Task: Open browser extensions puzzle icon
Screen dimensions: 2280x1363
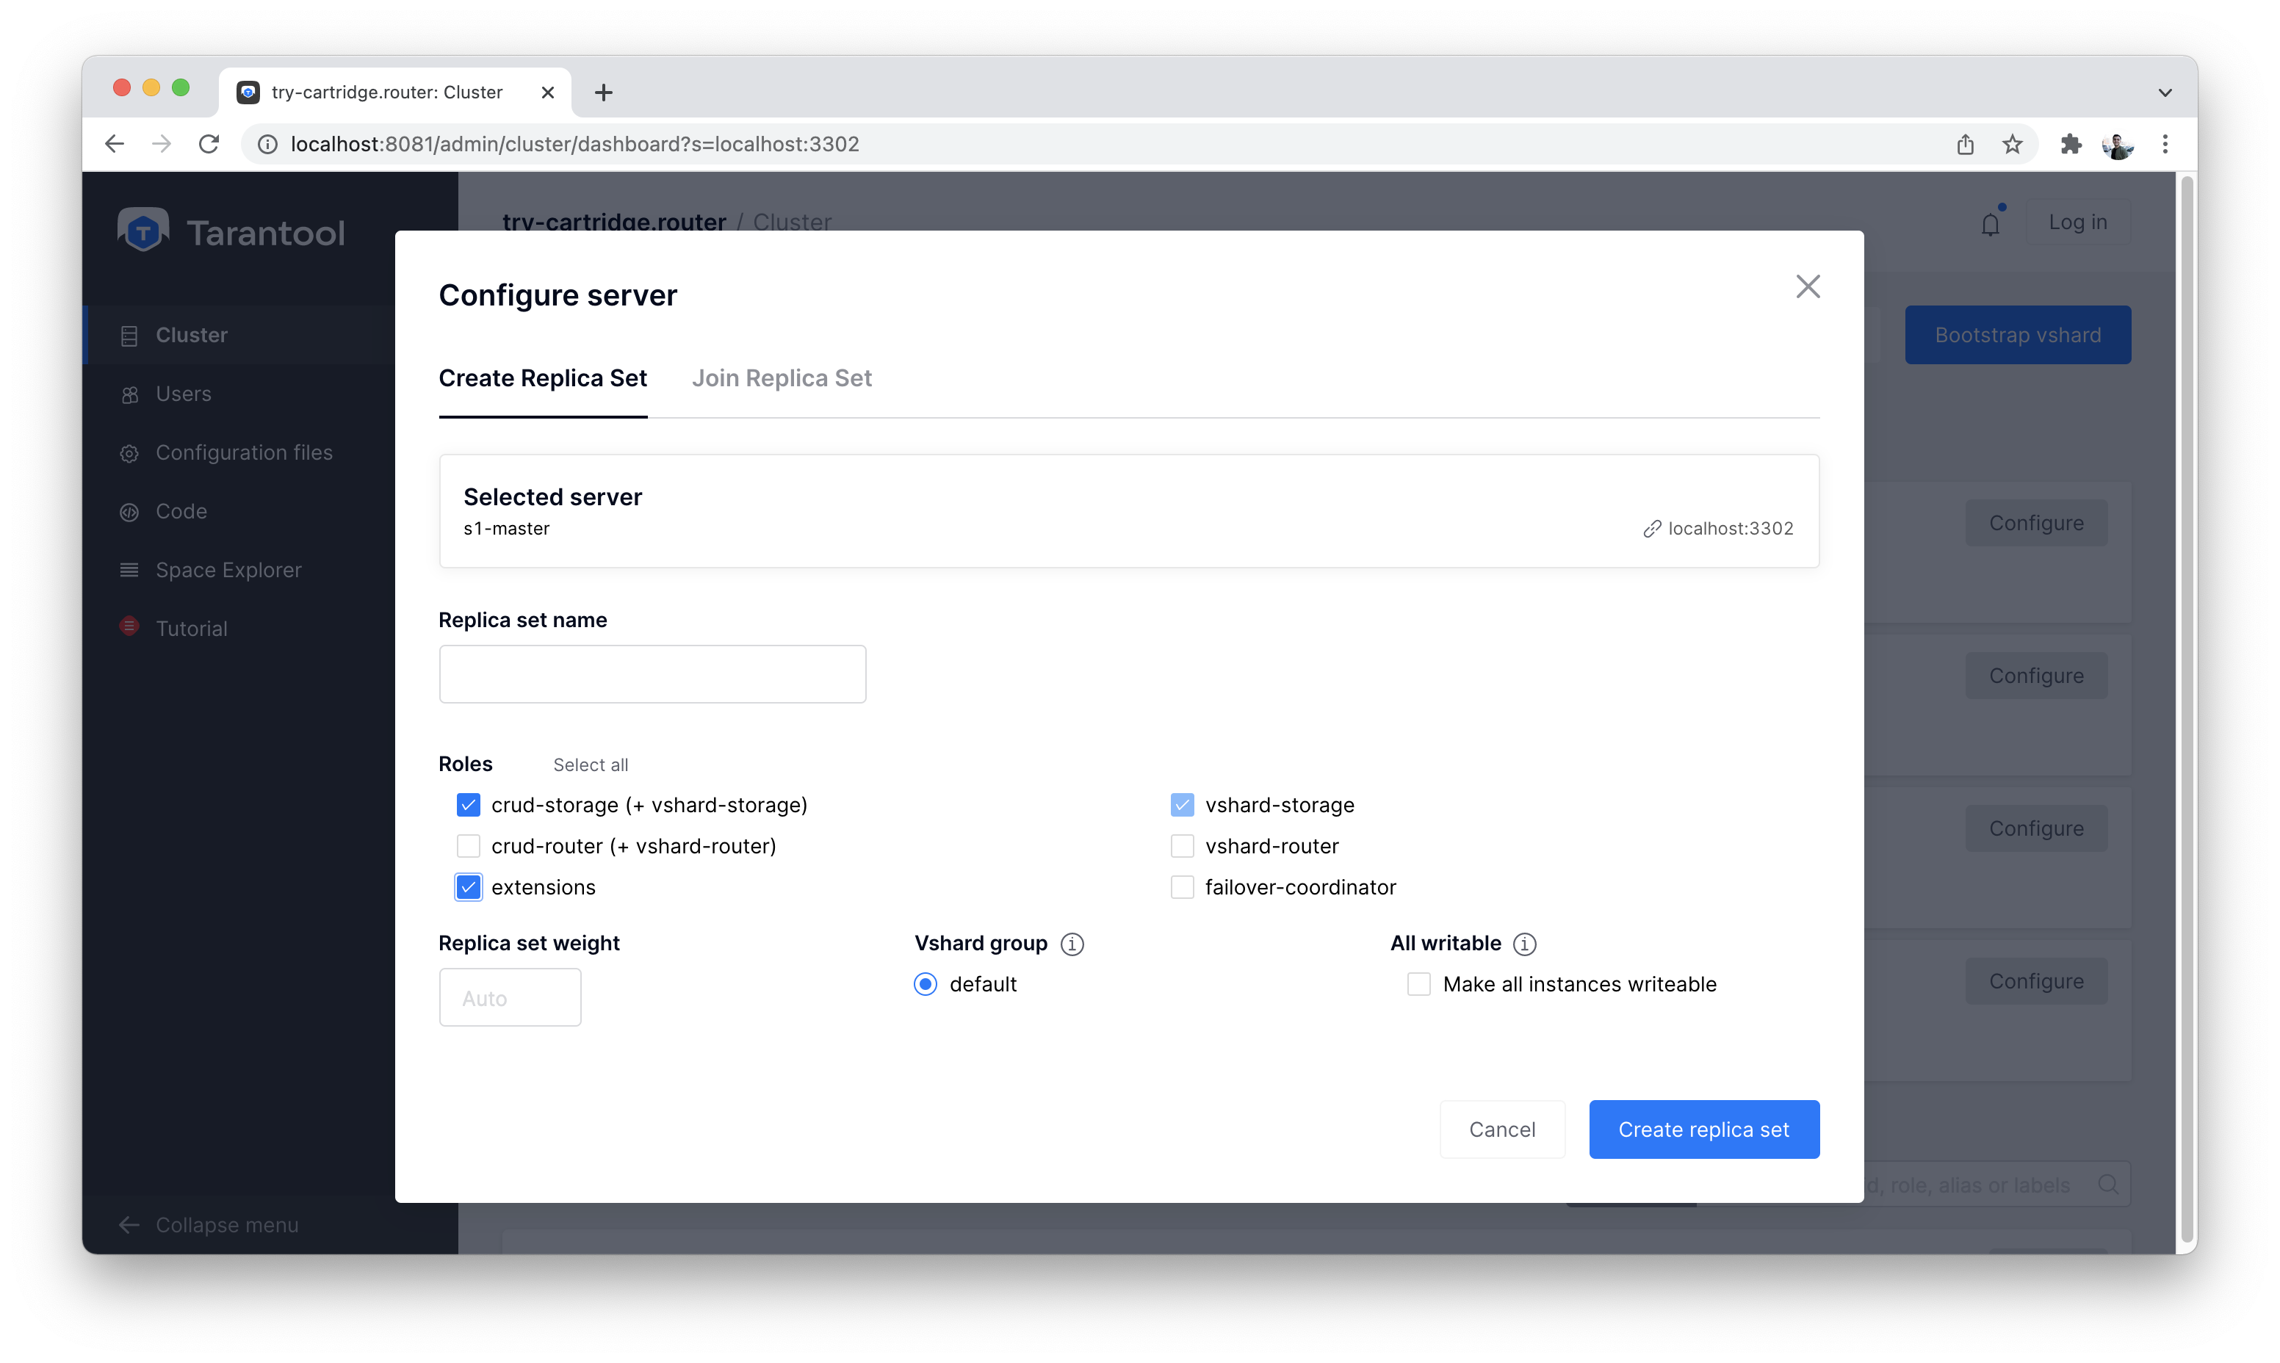Action: 2071,144
